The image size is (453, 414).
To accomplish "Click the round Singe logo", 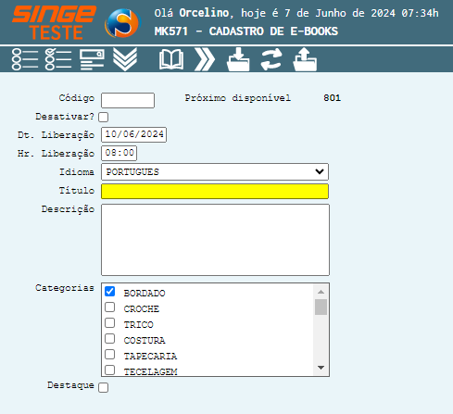I will [122, 23].
